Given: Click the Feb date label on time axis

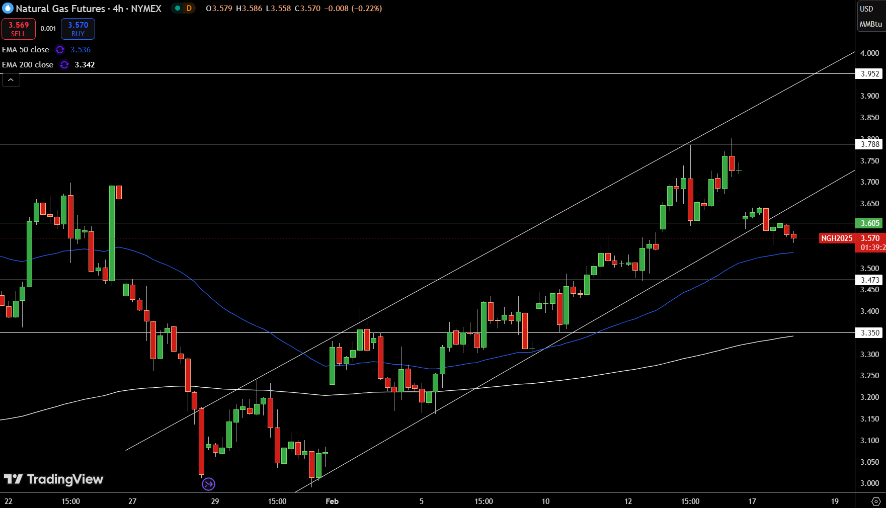Looking at the screenshot, I should pos(332,501).
